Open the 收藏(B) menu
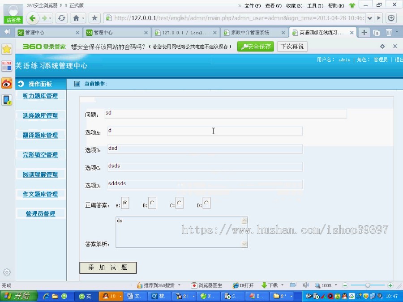The image size is (403, 302). [294, 6]
